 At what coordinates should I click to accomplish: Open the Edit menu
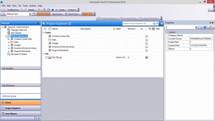click(9, 6)
